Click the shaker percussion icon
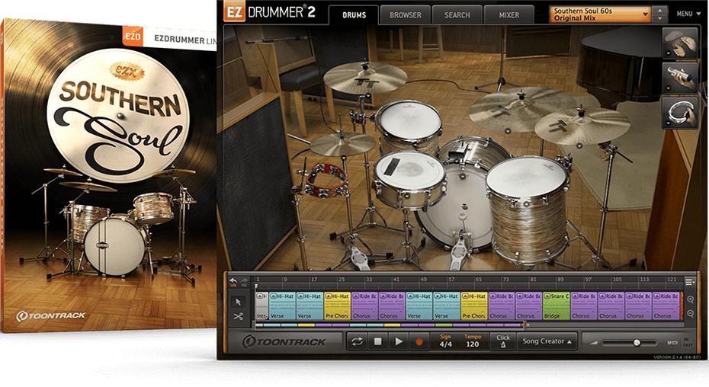The image size is (709, 387). coord(680,77)
